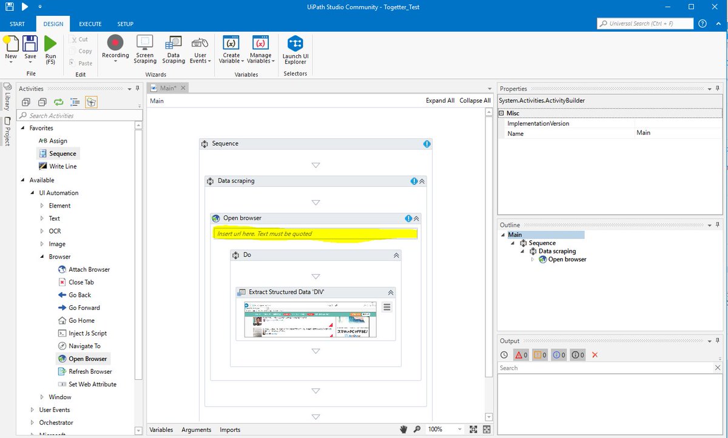This screenshot has height=438, width=728.
Task: Toggle error messages filter in Output
Action: pos(521,355)
